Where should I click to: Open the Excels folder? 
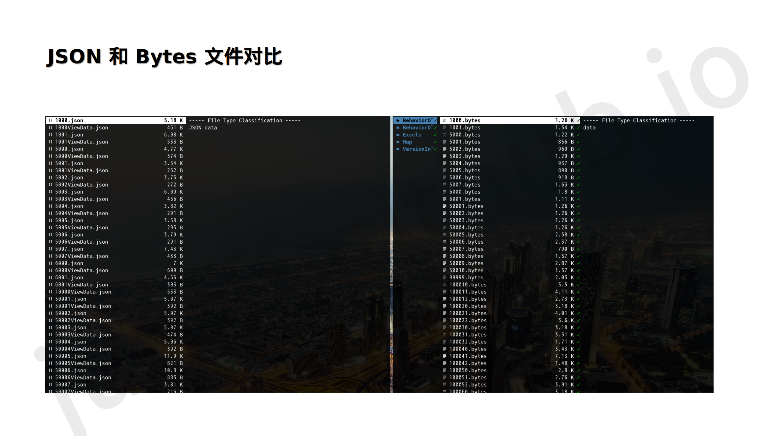point(412,135)
